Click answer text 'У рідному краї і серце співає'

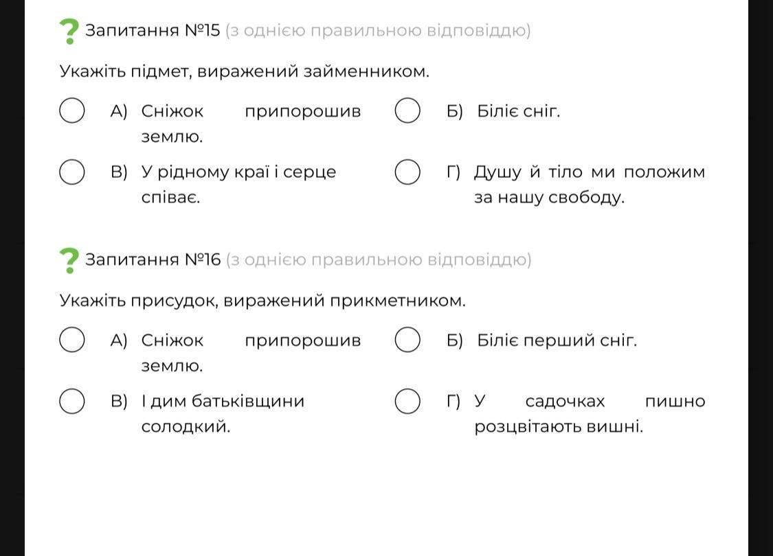click(x=238, y=172)
